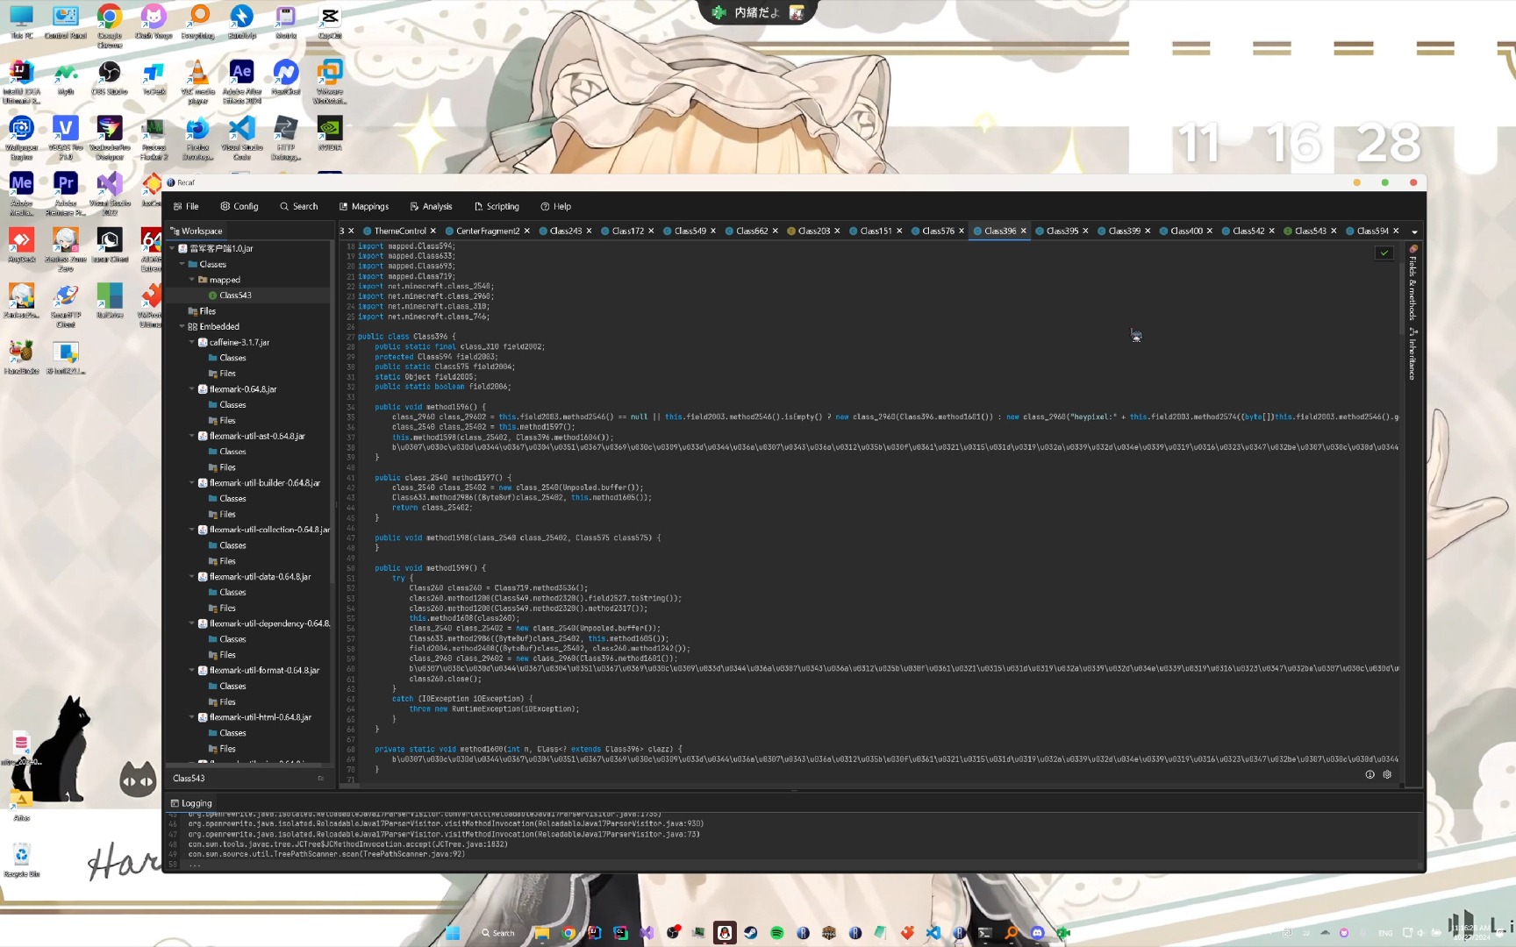Image resolution: width=1516 pixels, height=947 pixels.
Task: Close the Class662 tab
Action: click(x=775, y=231)
